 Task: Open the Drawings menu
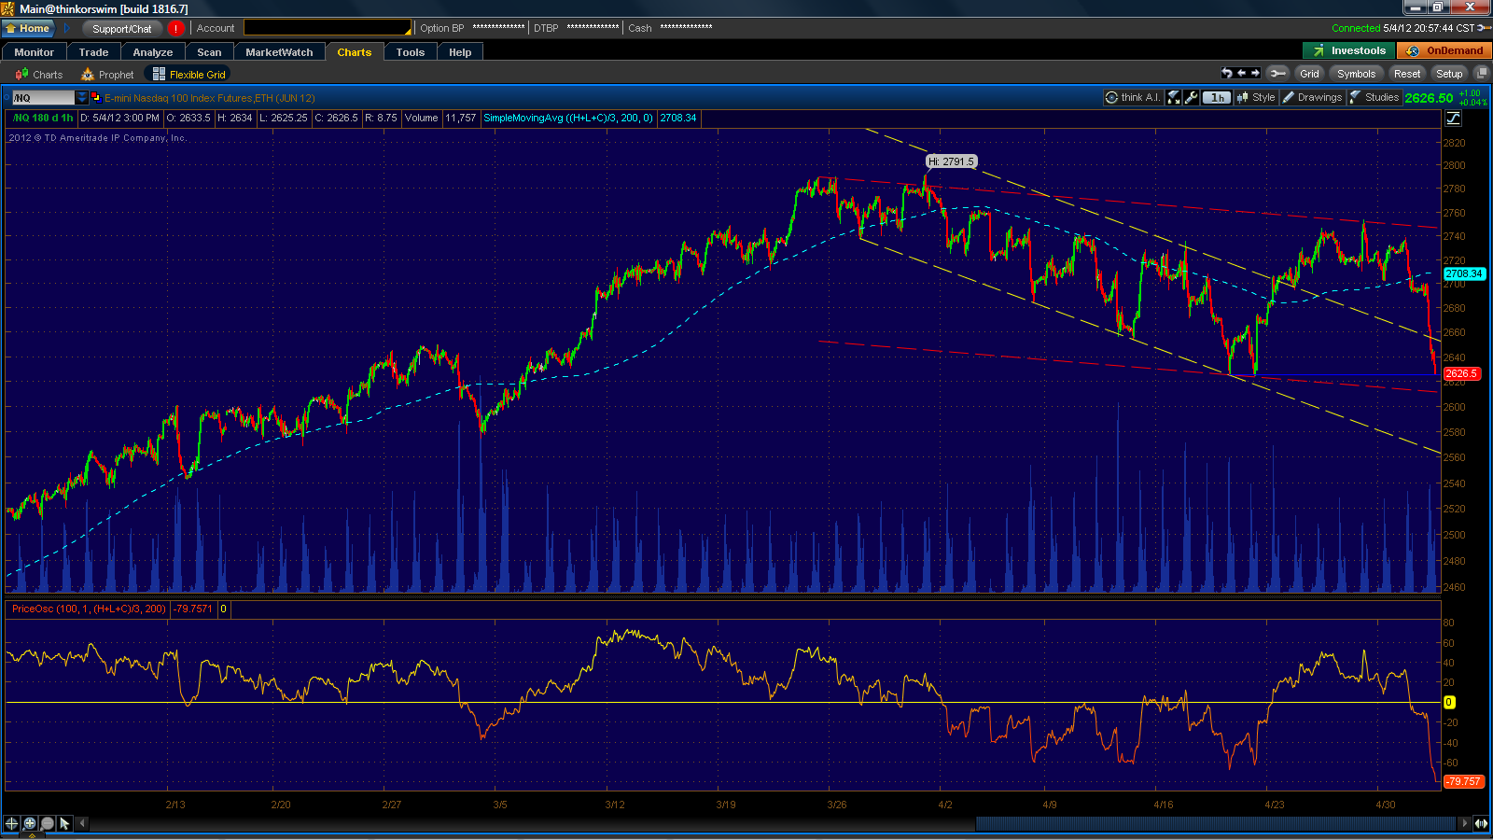(1312, 97)
